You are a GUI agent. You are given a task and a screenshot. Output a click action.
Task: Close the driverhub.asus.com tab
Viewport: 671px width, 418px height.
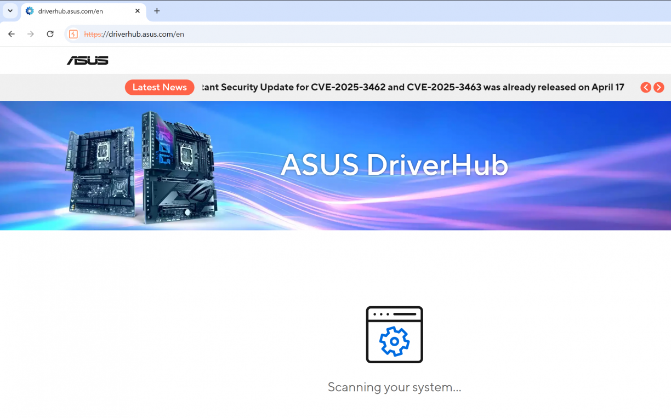point(138,11)
